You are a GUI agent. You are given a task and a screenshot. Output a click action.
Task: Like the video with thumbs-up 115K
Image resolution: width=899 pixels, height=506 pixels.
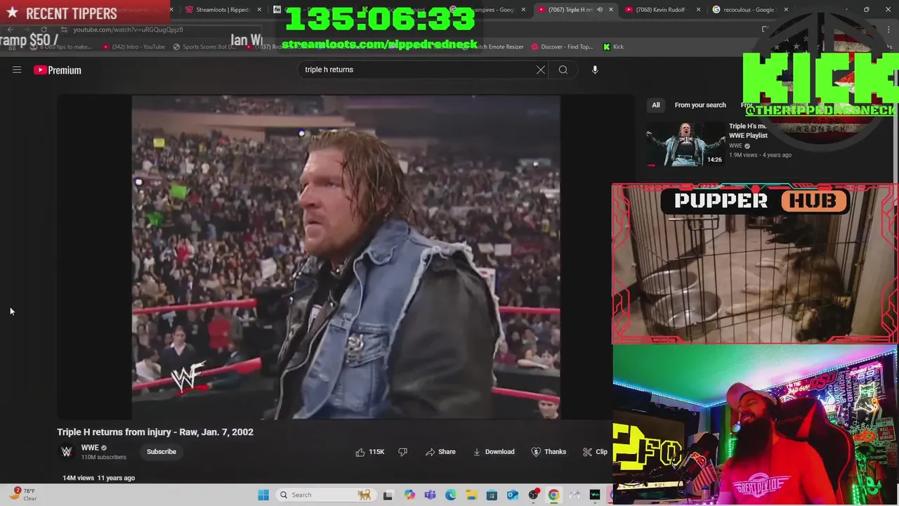pos(370,452)
